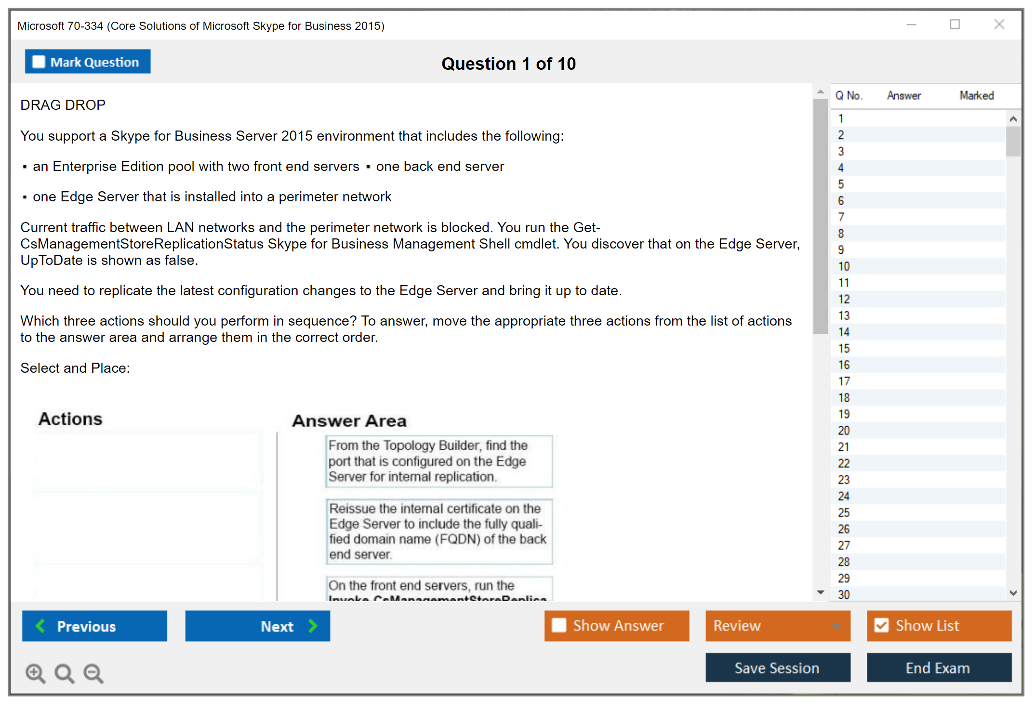
Task: Uncheck the Show List checkbox
Action: pos(881,626)
